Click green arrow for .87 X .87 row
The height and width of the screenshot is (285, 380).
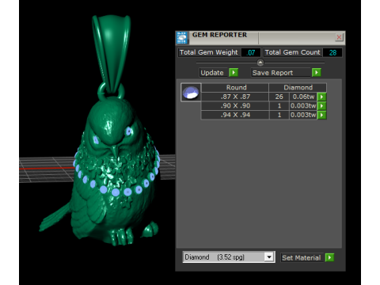(321, 97)
